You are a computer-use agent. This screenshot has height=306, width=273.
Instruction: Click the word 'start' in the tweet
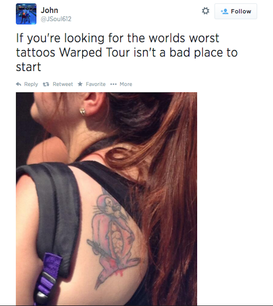click(x=29, y=67)
